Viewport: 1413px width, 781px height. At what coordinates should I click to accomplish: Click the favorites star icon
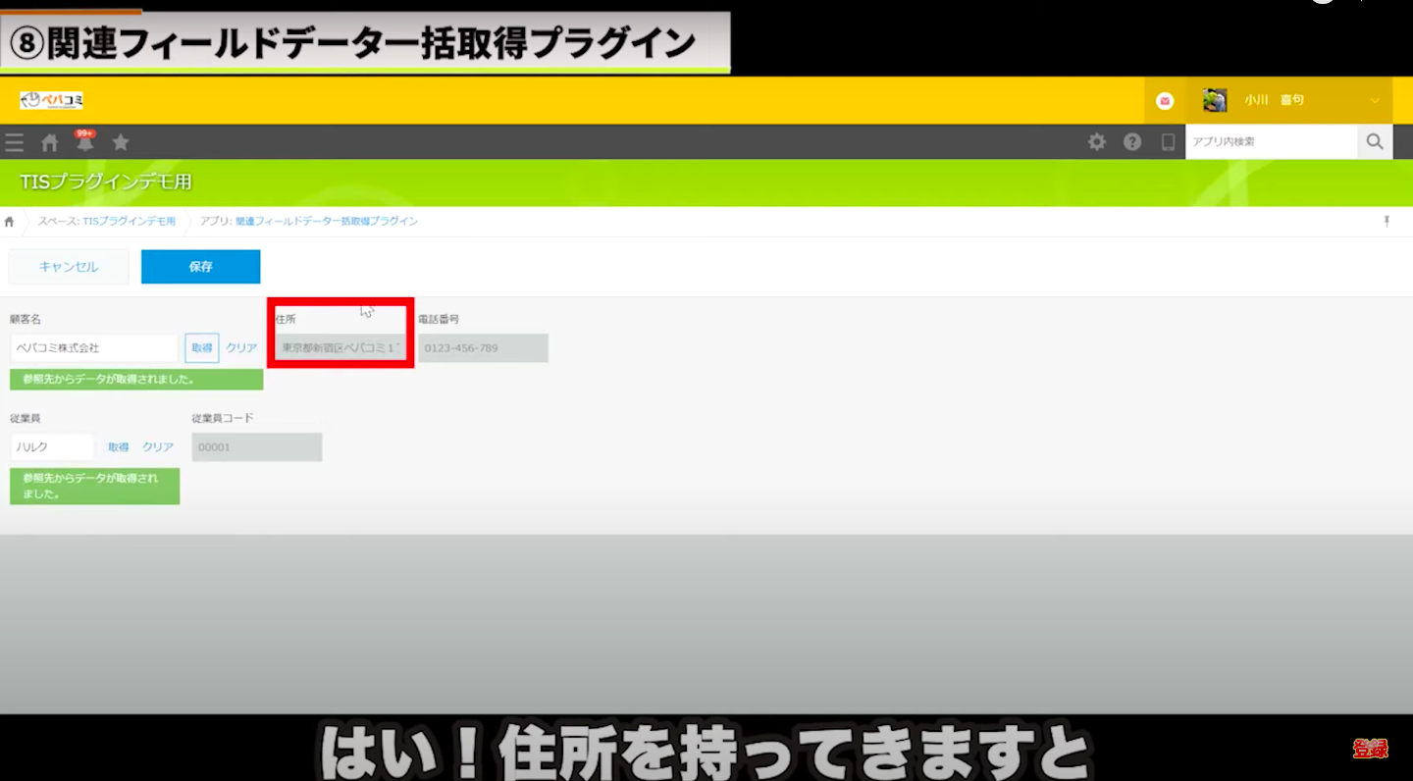(x=121, y=142)
